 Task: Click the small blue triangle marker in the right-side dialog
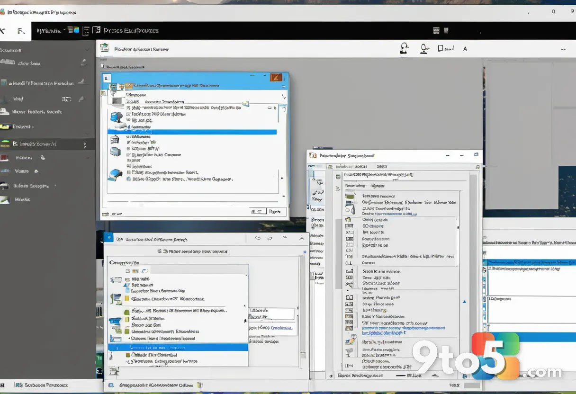[464, 301]
